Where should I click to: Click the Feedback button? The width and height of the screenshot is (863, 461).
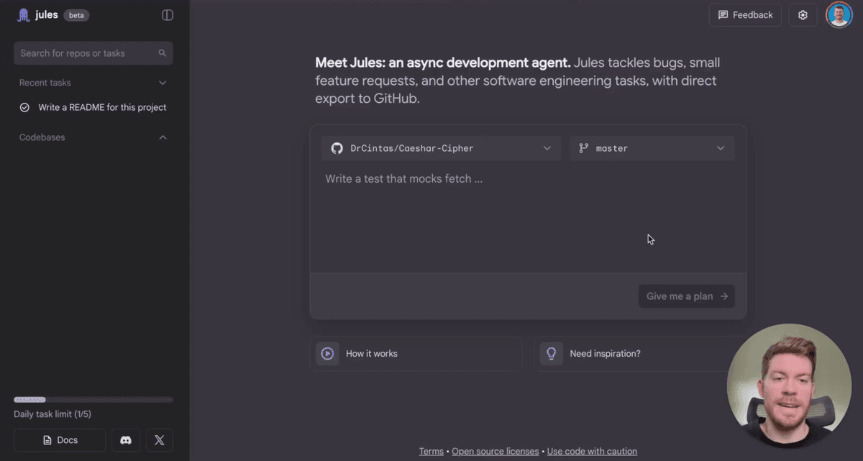tap(745, 14)
